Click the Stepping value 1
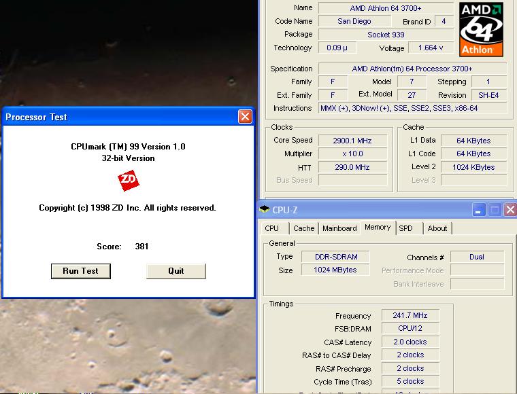 (488, 82)
